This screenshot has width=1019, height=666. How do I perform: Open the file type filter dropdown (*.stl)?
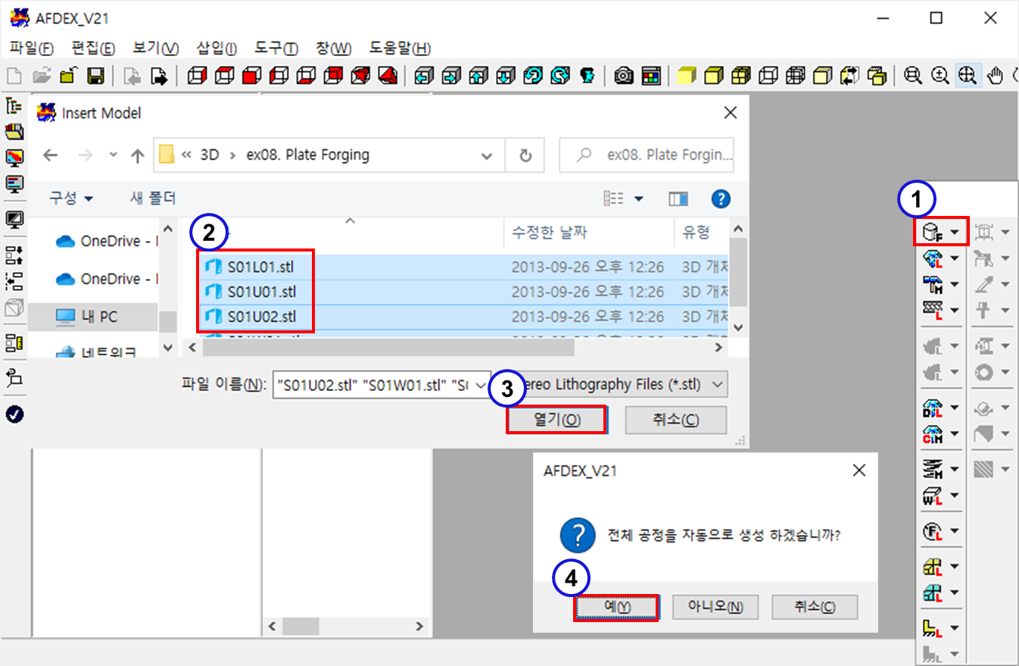point(718,384)
